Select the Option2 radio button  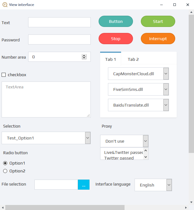[x=5, y=171]
